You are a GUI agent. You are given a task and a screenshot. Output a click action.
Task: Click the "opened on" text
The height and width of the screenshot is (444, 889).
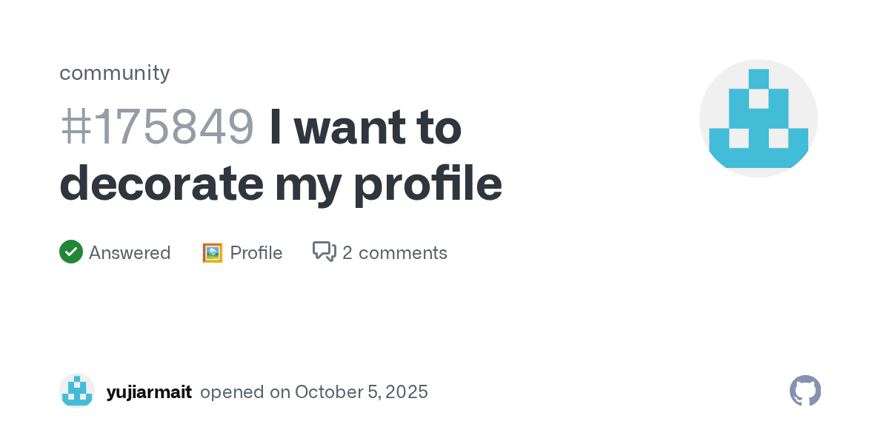(245, 392)
